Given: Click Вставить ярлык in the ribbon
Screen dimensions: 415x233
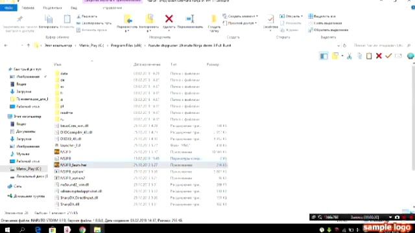Looking at the screenshot, I should point(91,30).
